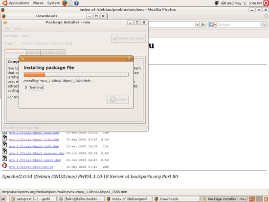Switch to Package Installer - nvu taskbar entry
The image size is (269, 202).
[224, 199]
